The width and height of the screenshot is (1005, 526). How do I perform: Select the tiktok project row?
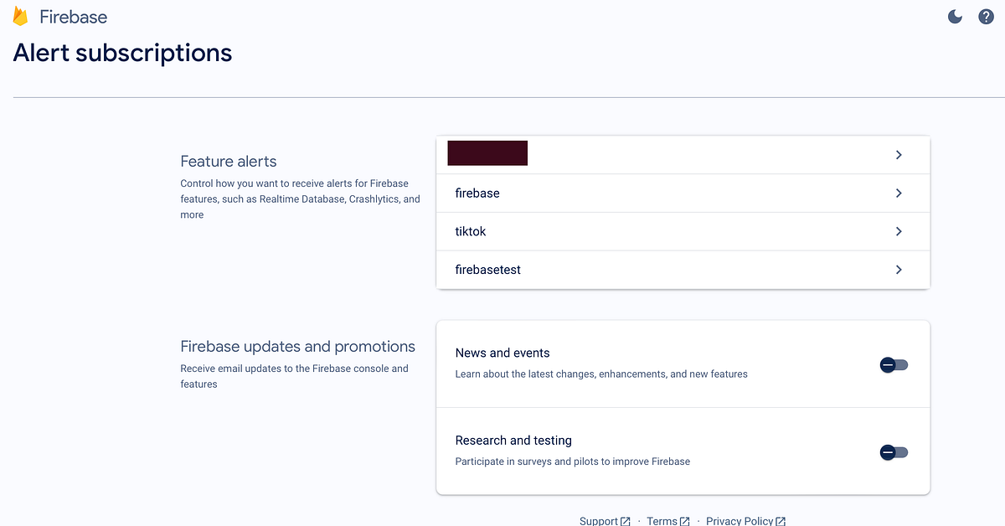point(471,231)
